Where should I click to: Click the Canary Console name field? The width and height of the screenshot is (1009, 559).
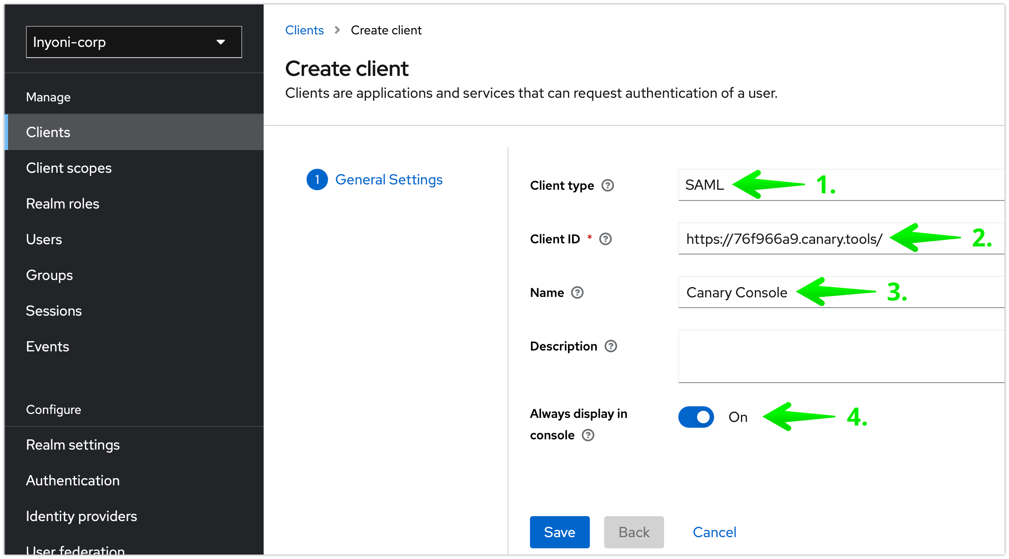pyautogui.click(x=736, y=292)
